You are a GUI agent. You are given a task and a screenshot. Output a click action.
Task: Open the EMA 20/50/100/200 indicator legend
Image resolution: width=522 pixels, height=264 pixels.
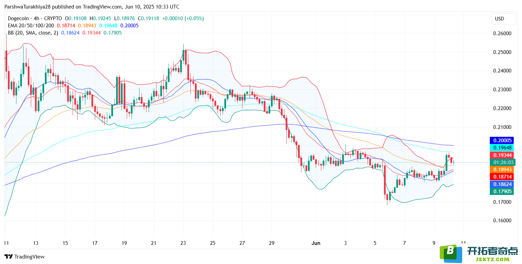(31, 26)
